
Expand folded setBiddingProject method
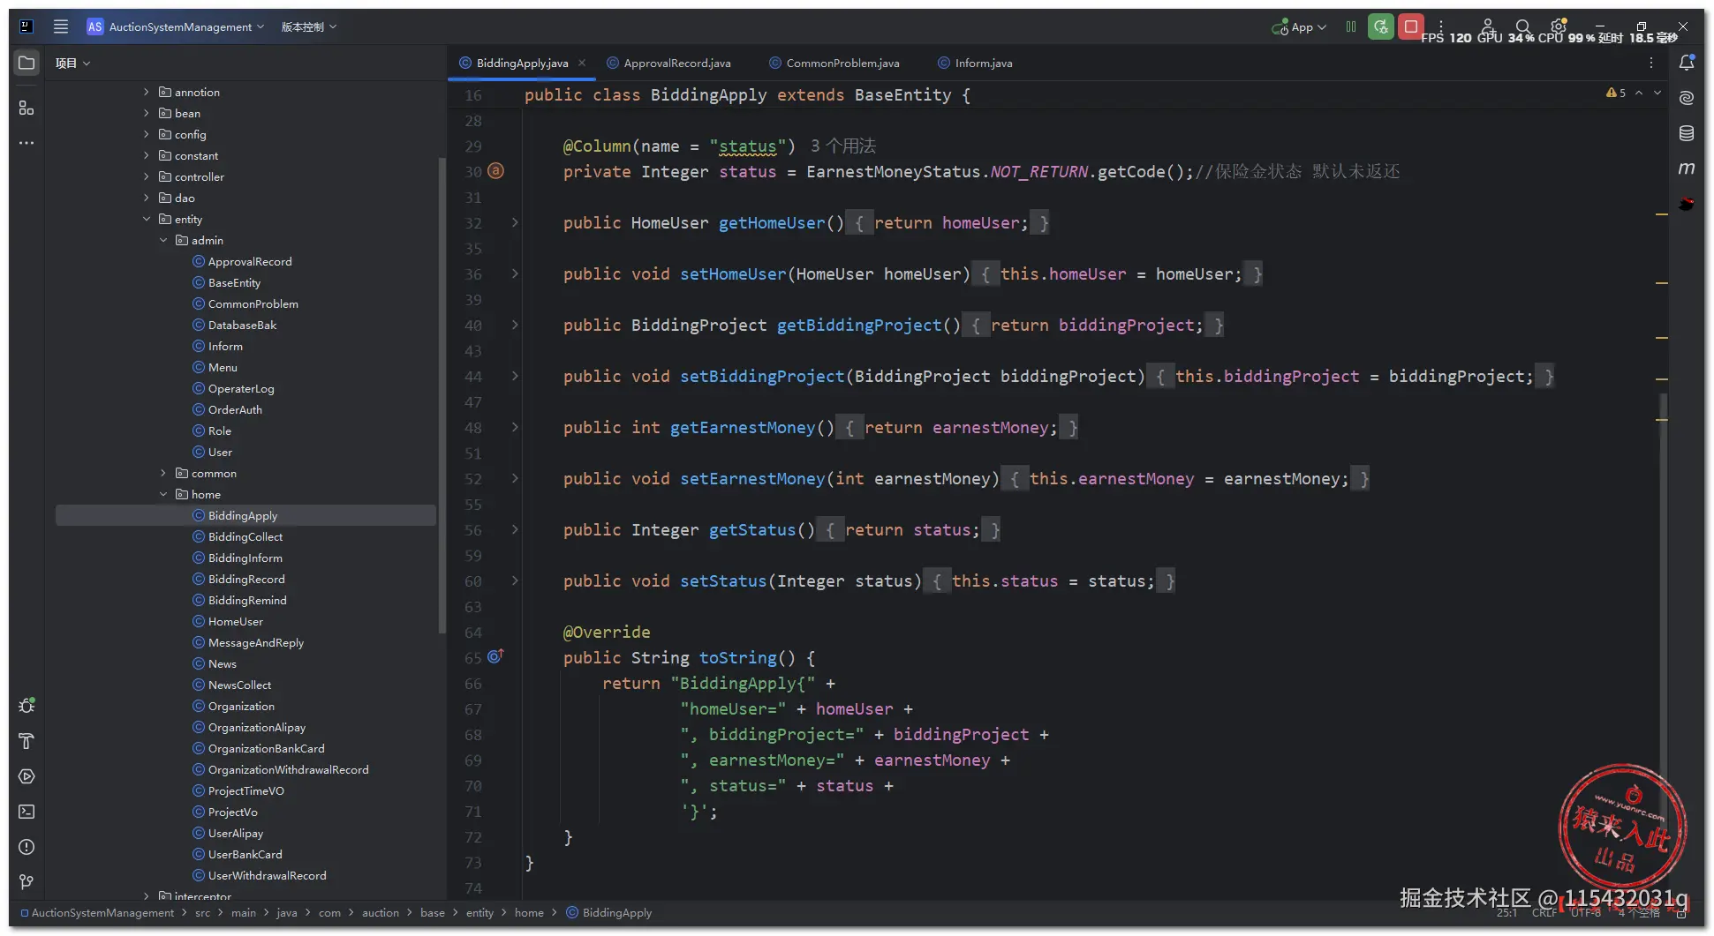[515, 376]
